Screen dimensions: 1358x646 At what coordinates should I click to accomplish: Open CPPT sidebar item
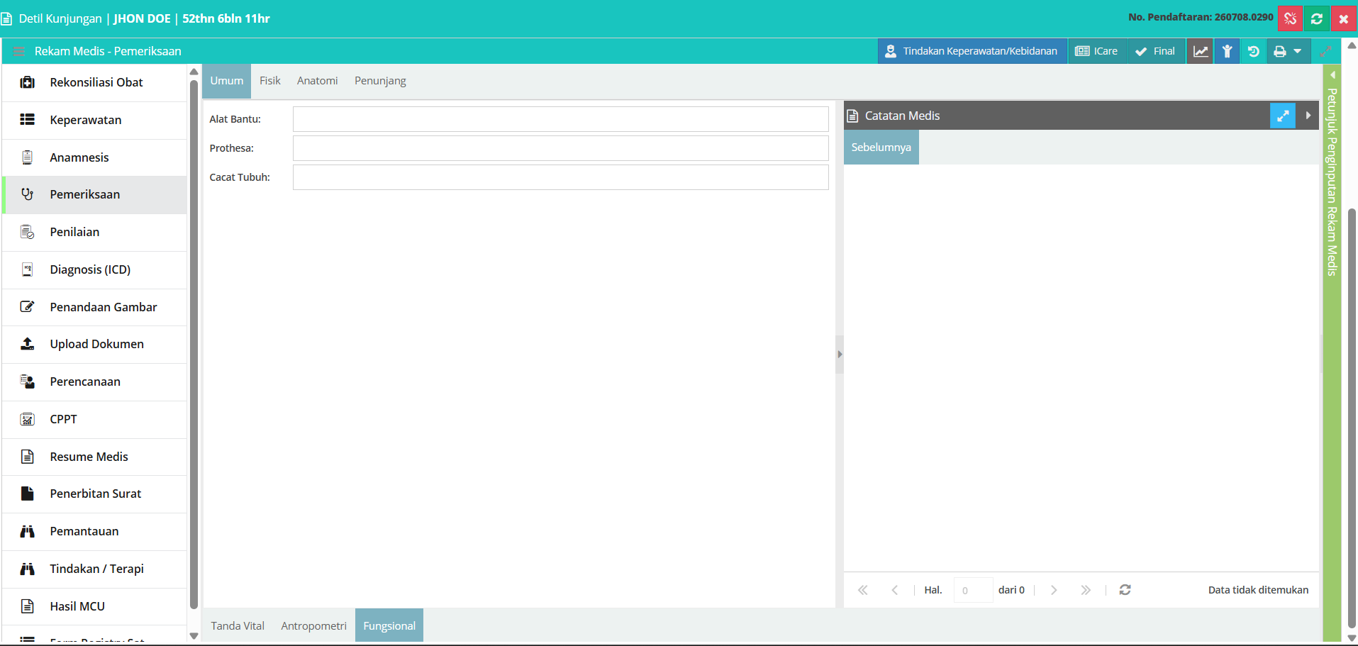pos(95,419)
